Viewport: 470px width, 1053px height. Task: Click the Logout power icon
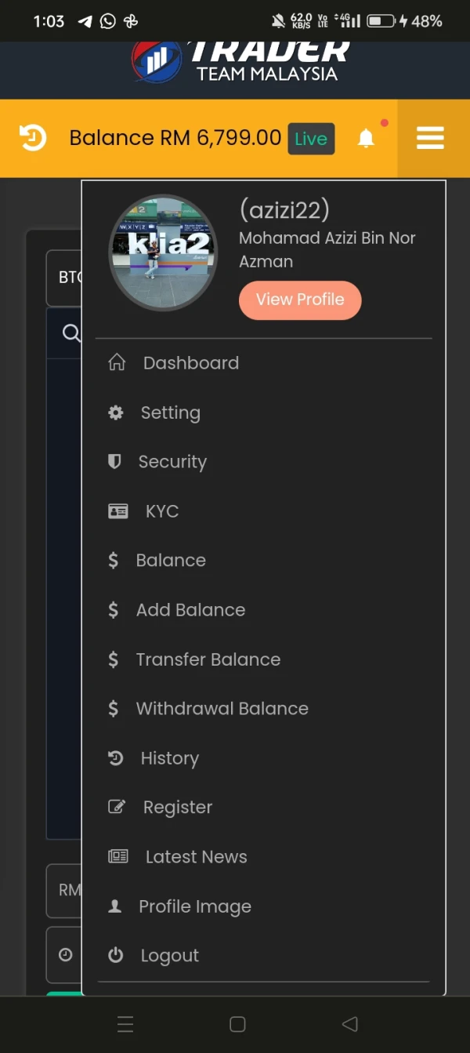click(116, 955)
